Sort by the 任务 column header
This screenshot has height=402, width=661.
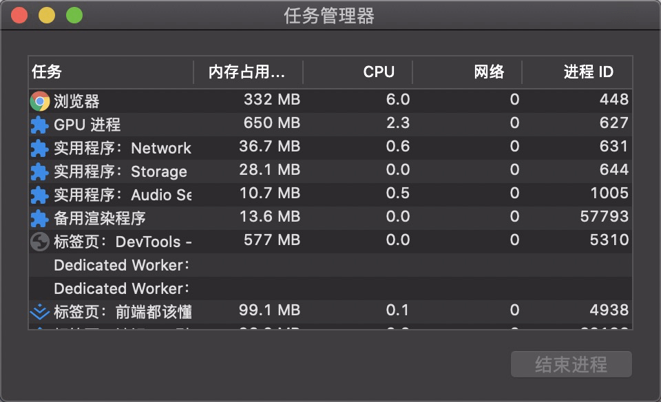(x=110, y=72)
